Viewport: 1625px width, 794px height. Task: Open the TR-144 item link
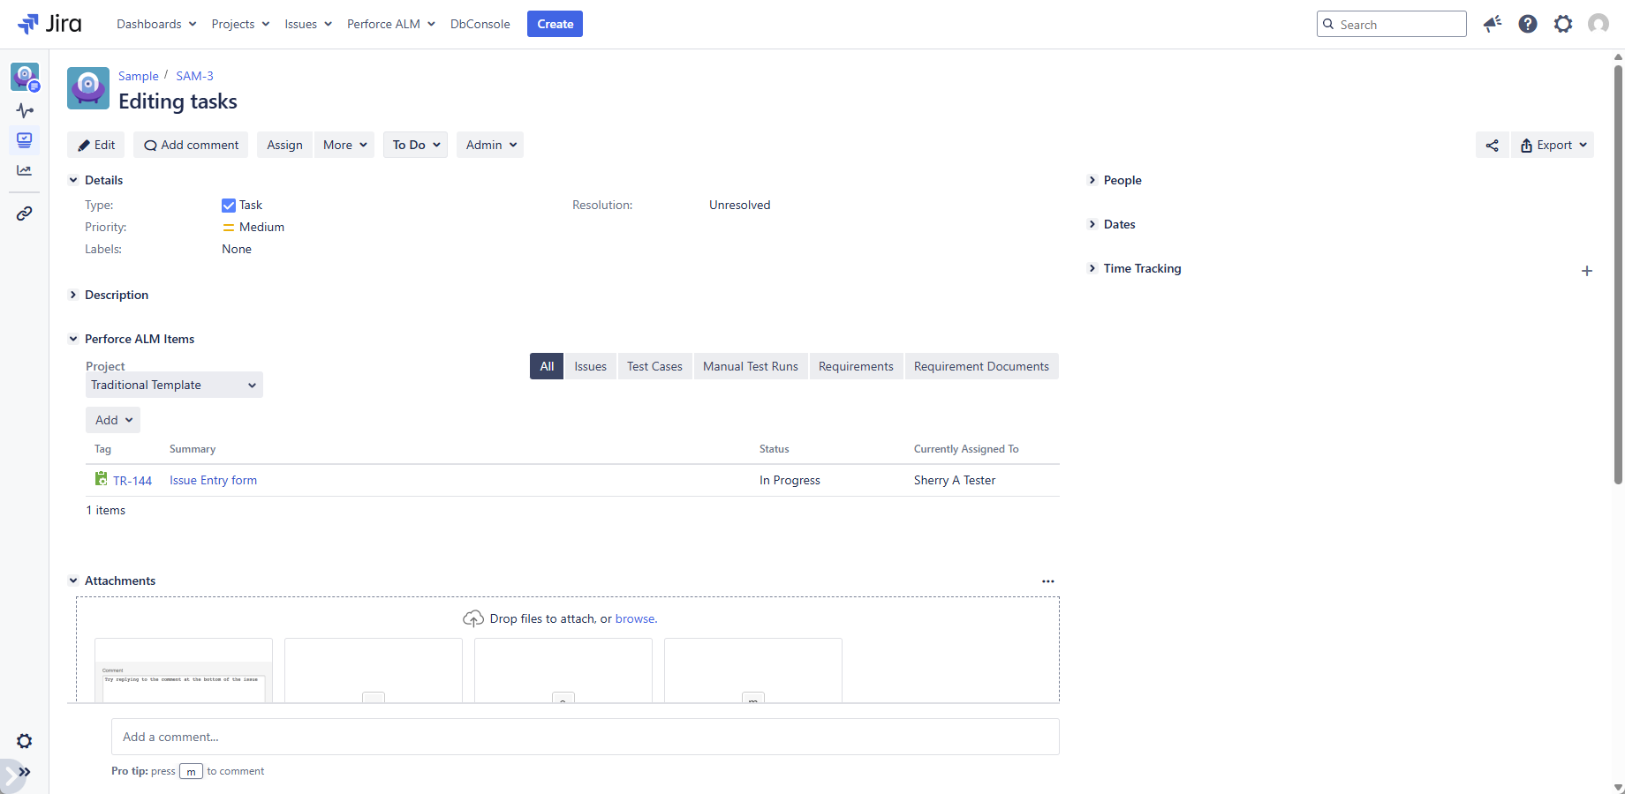[132, 481]
